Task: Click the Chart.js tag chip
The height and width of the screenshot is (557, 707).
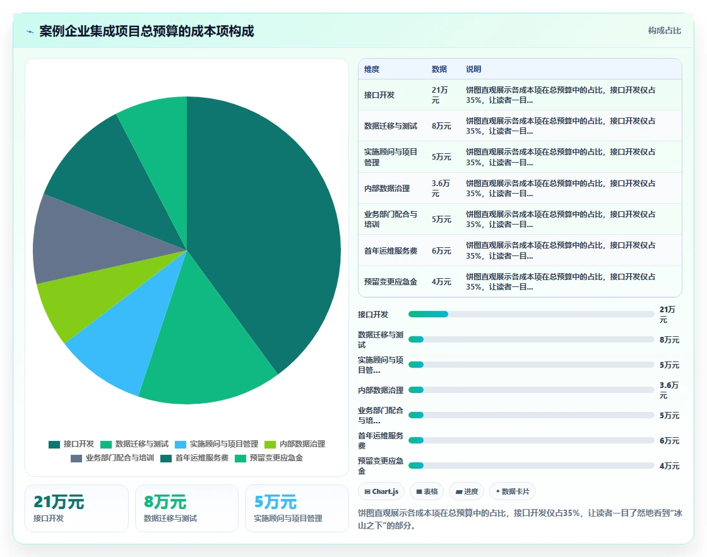Action: point(381,491)
